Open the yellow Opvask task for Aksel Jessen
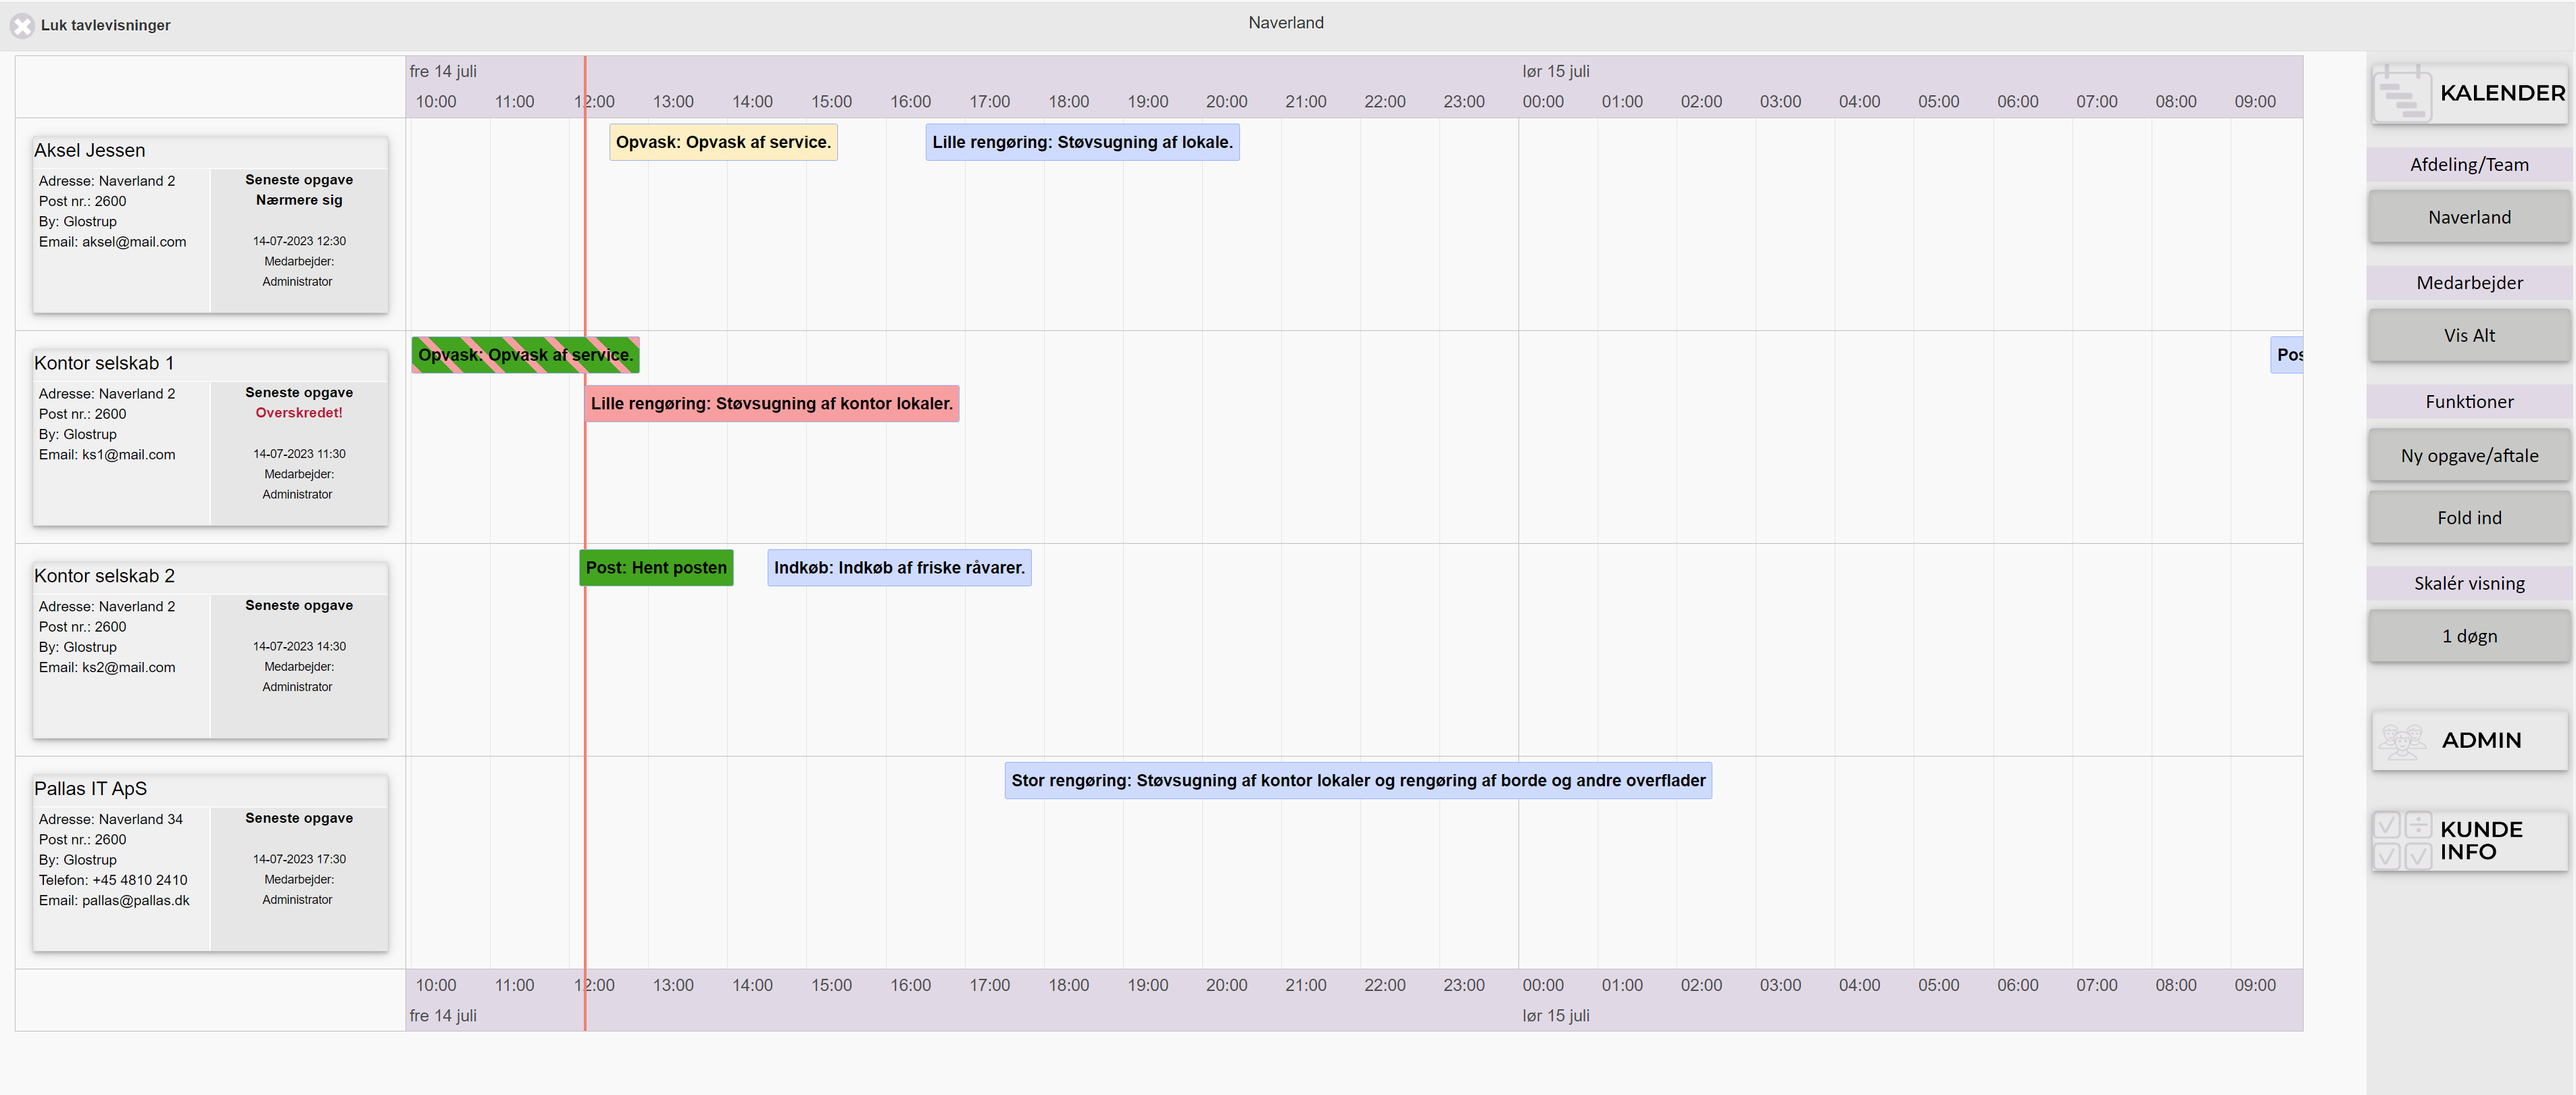The height and width of the screenshot is (1095, 2576). point(723,142)
